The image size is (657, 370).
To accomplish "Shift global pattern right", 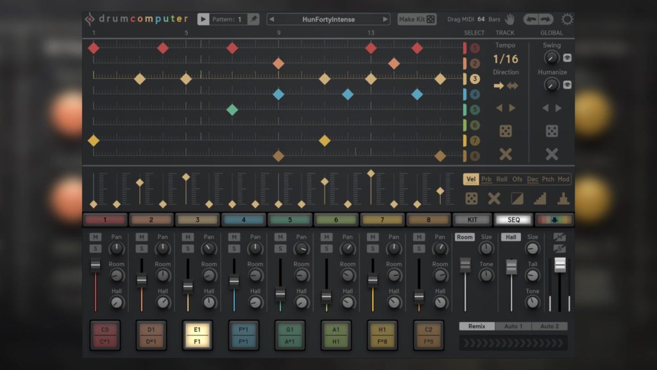I will pyautogui.click(x=559, y=108).
